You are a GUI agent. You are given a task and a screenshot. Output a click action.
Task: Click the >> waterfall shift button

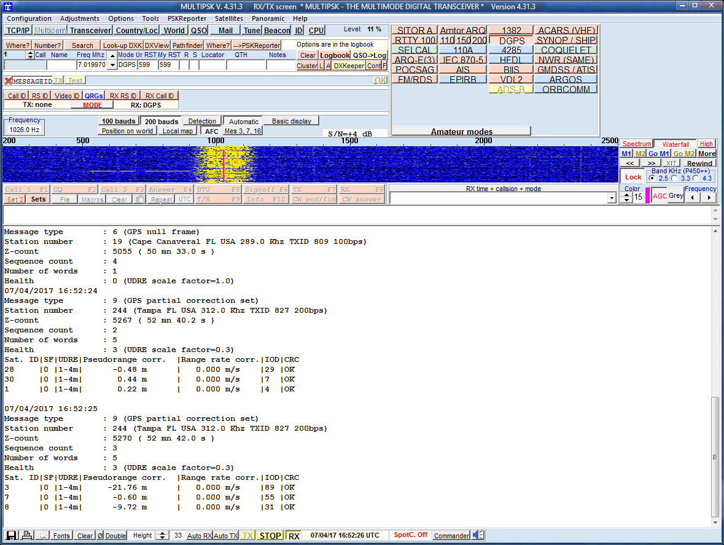click(x=651, y=163)
